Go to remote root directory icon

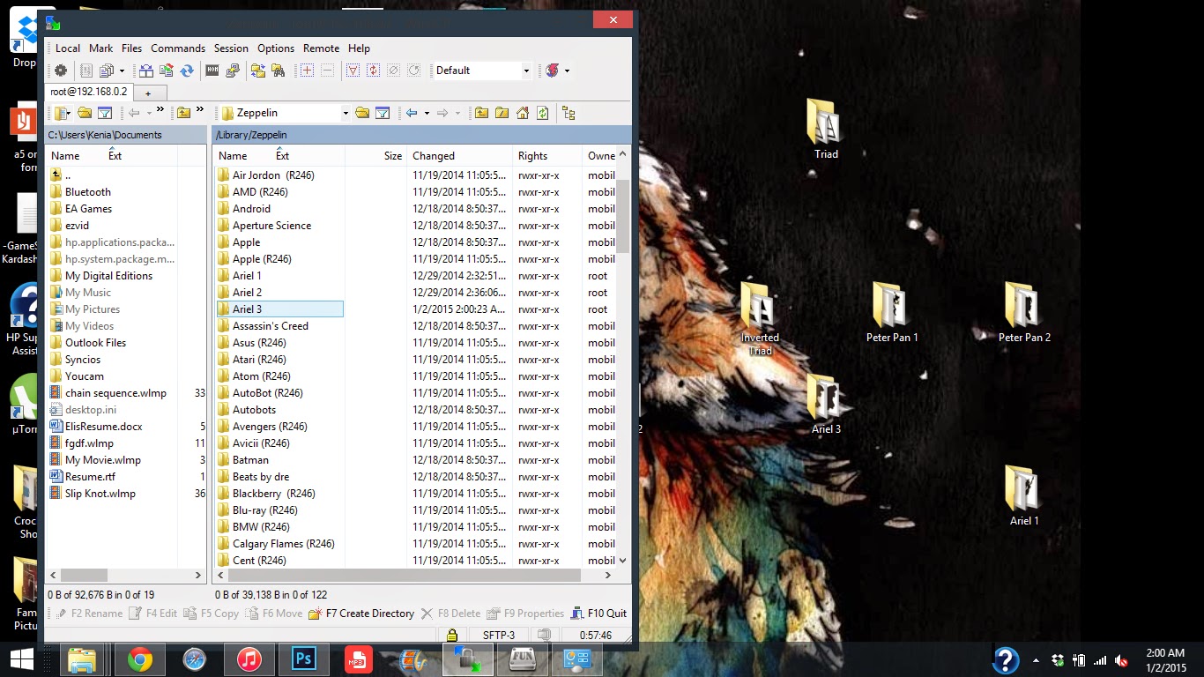coord(502,113)
